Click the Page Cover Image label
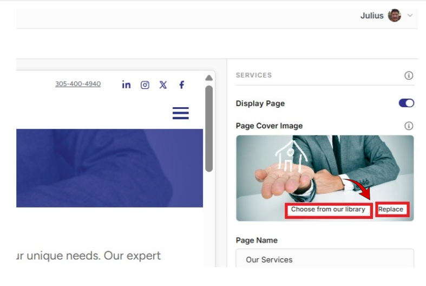 tap(269, 126)
